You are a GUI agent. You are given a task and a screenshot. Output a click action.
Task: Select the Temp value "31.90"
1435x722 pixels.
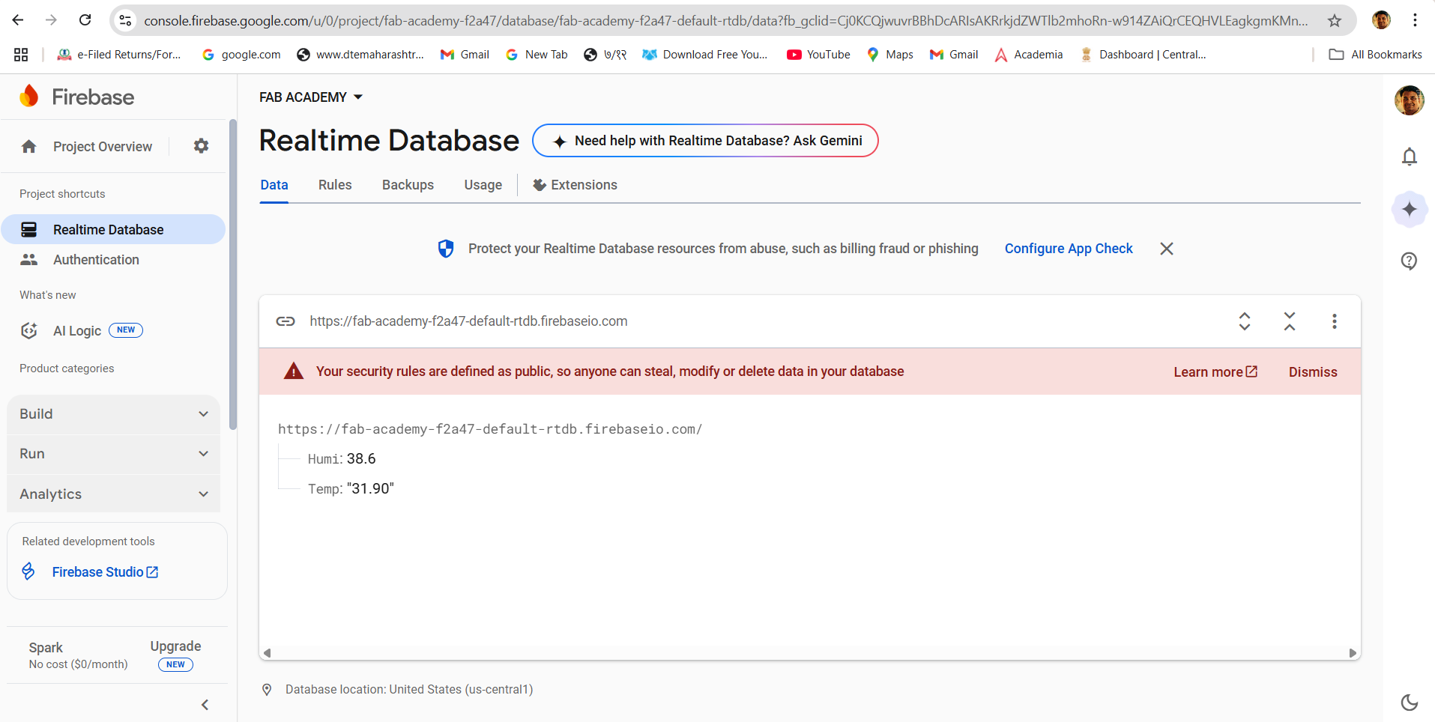(x=370, y=489)
